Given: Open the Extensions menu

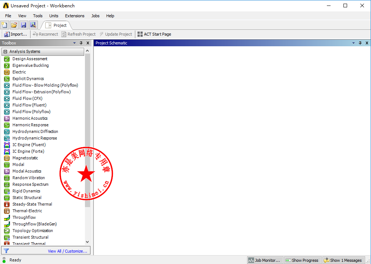Looking at the screenshot, I should tap(75, 16).
